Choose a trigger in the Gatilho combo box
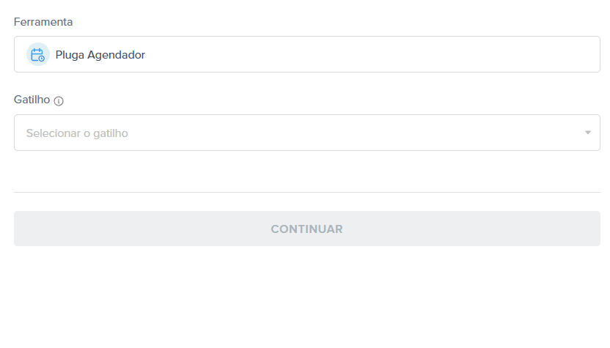This screenshot has height=348, width=610. tap(307, 133)
